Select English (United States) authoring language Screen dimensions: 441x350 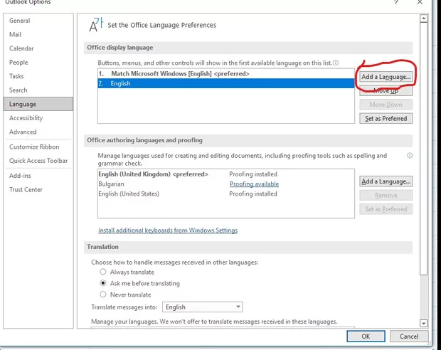(x=226, y=193)
